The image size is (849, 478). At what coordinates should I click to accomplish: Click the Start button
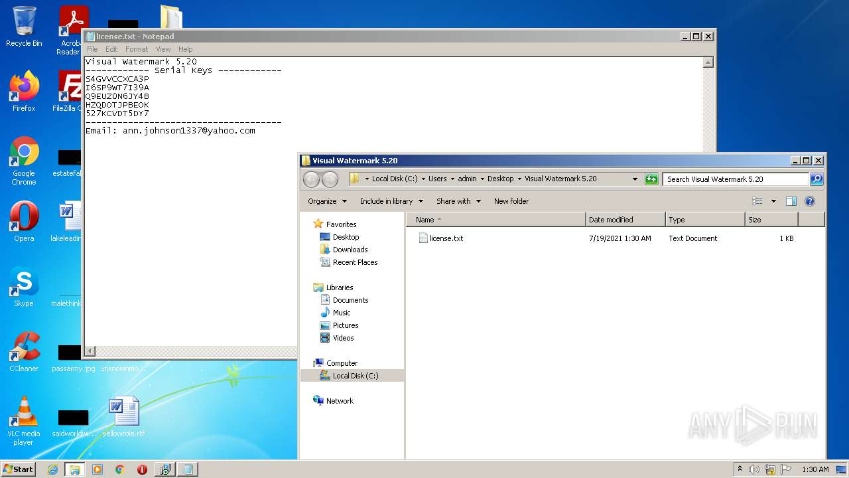coord(19,469)
